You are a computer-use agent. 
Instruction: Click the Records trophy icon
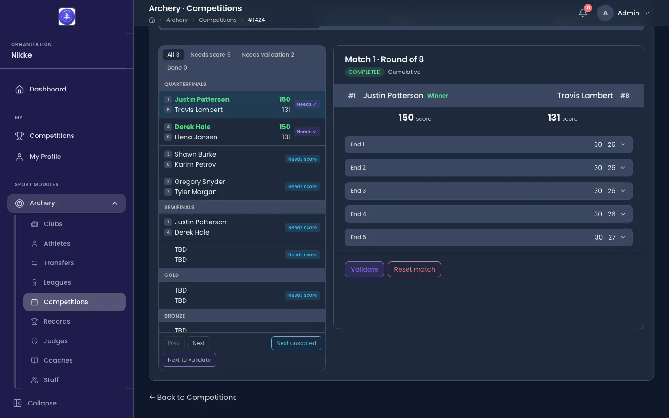(x=34, y=321)
